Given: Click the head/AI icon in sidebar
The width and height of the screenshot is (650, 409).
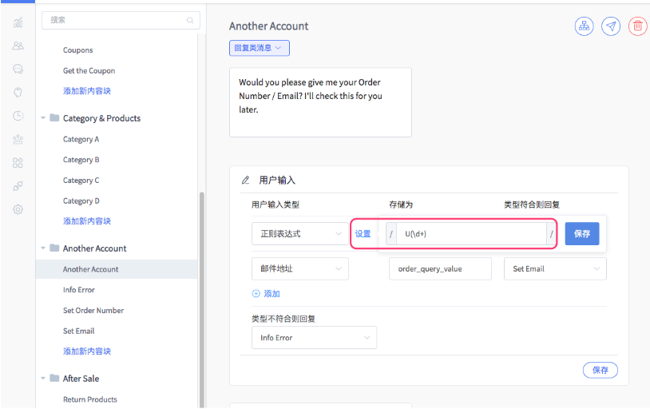Looking at the screenshot, I should point(18,92).
